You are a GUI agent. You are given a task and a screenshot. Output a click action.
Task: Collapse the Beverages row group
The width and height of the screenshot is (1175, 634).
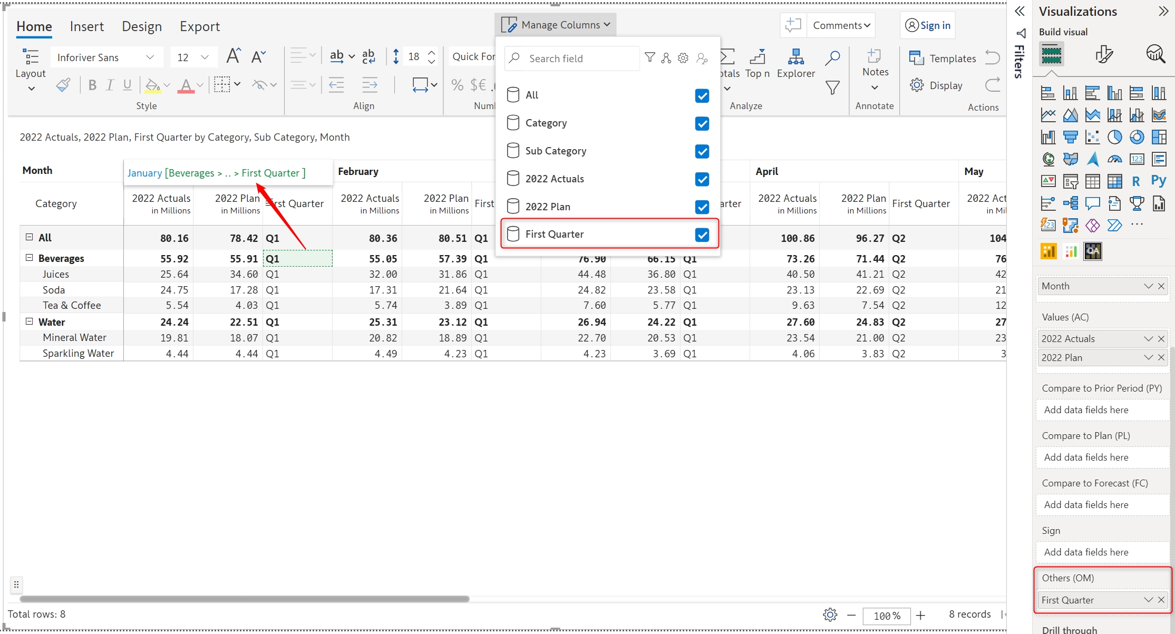[30, 258]
